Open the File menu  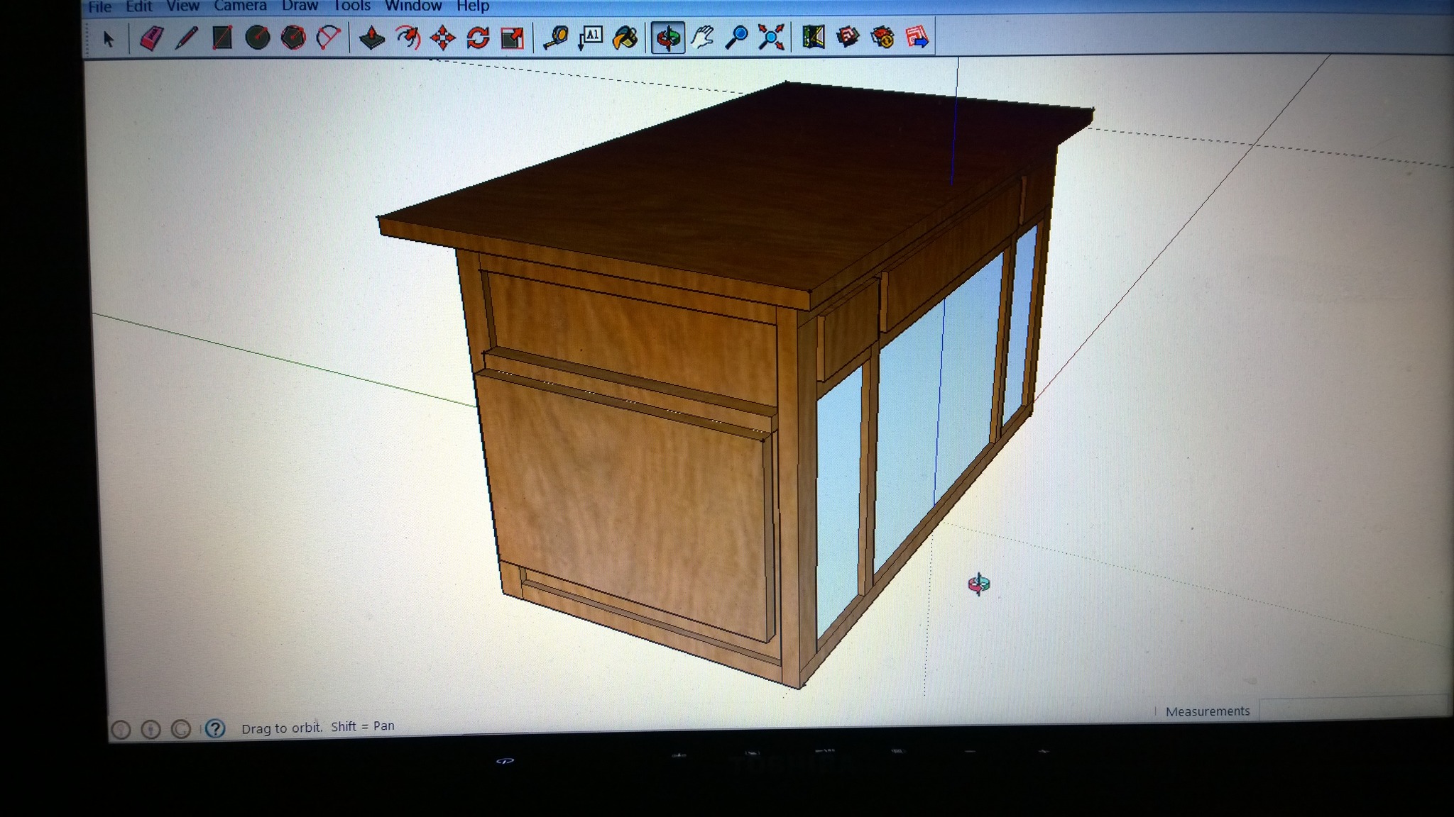[99, 6]
